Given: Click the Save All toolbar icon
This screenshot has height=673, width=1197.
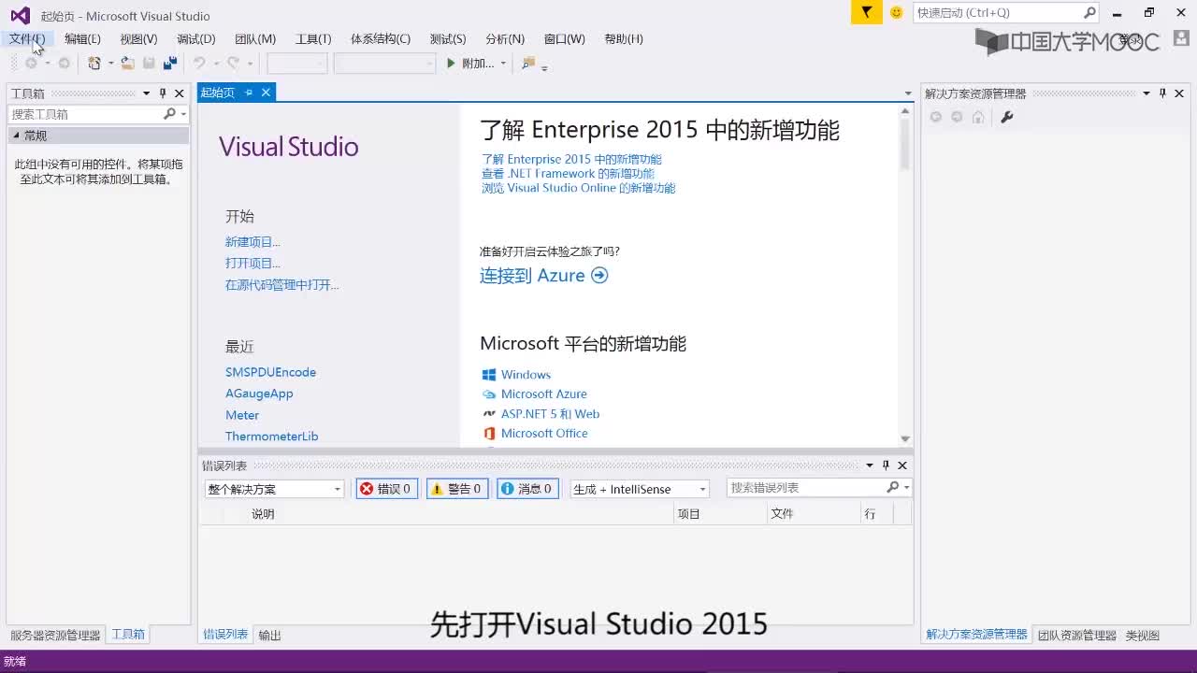Looking at the screenshot, I should click(170, 64).
